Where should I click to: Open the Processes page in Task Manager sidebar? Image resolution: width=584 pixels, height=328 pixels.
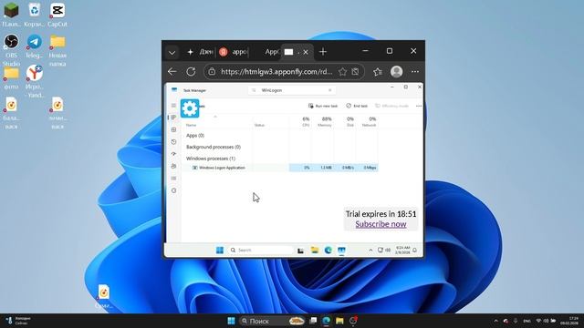click(x=173, y=118)
